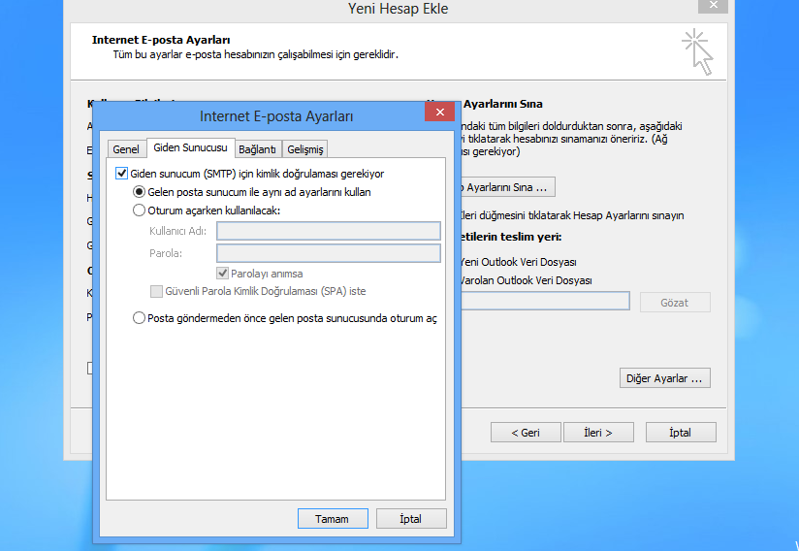Select 'Posta göndermeden önce' radio option
The width and height of the screenshot is (799, 551).
[x=139, y=317]
